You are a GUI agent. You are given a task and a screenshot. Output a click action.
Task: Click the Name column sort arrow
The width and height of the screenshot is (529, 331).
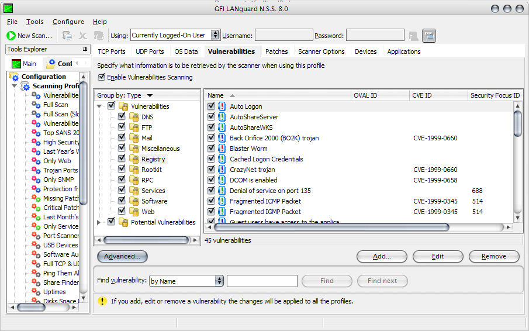click(232, 95)
